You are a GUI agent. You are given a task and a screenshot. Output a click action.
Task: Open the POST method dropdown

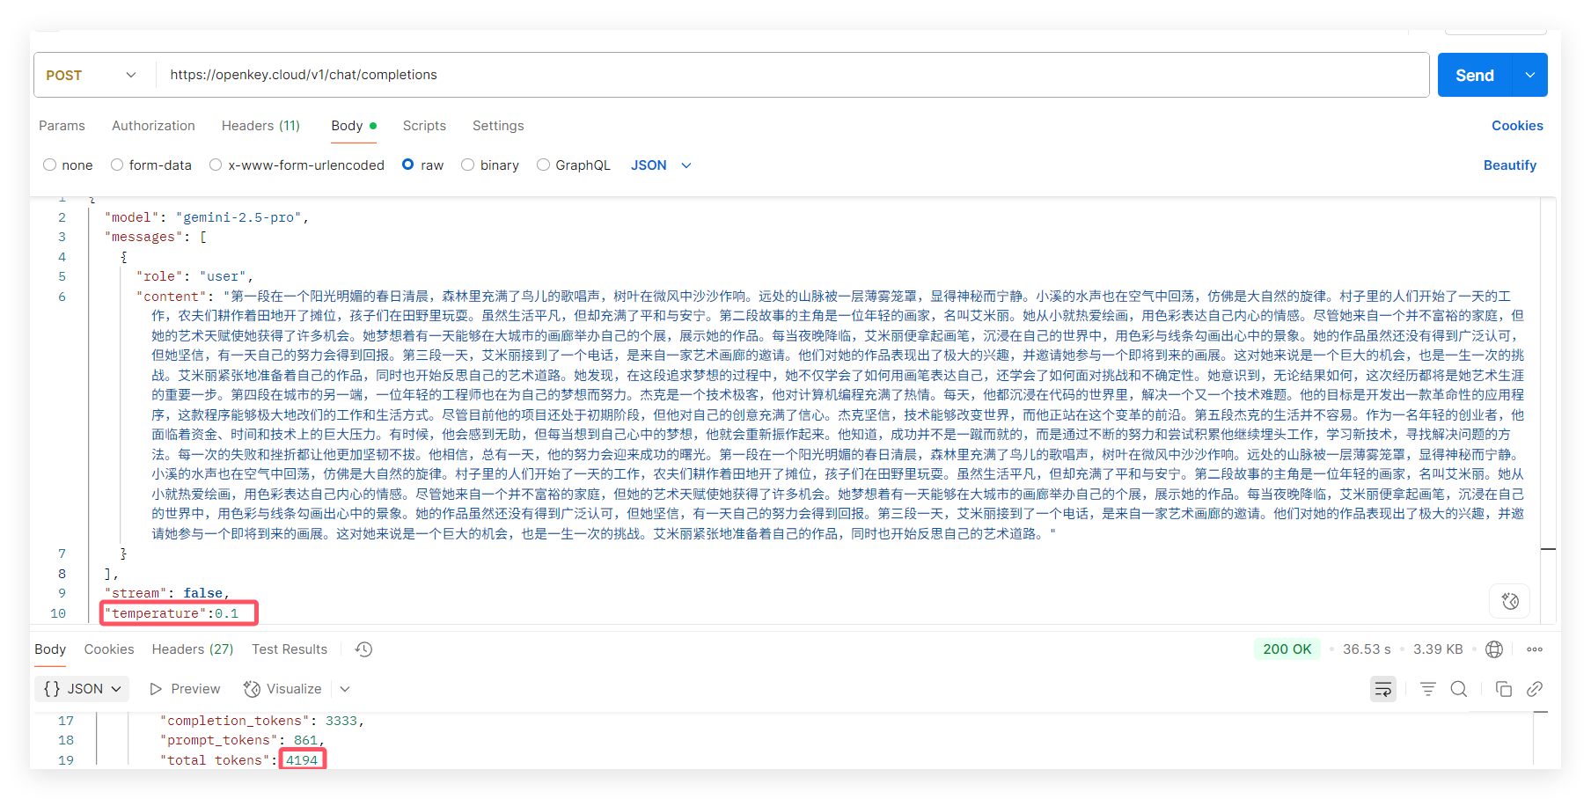pos(92,76)
